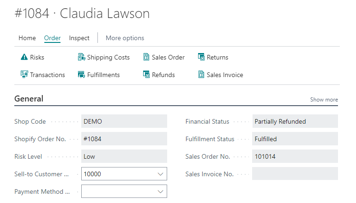Select the Order tab
The image size is (356, 203).
(52, 38)
